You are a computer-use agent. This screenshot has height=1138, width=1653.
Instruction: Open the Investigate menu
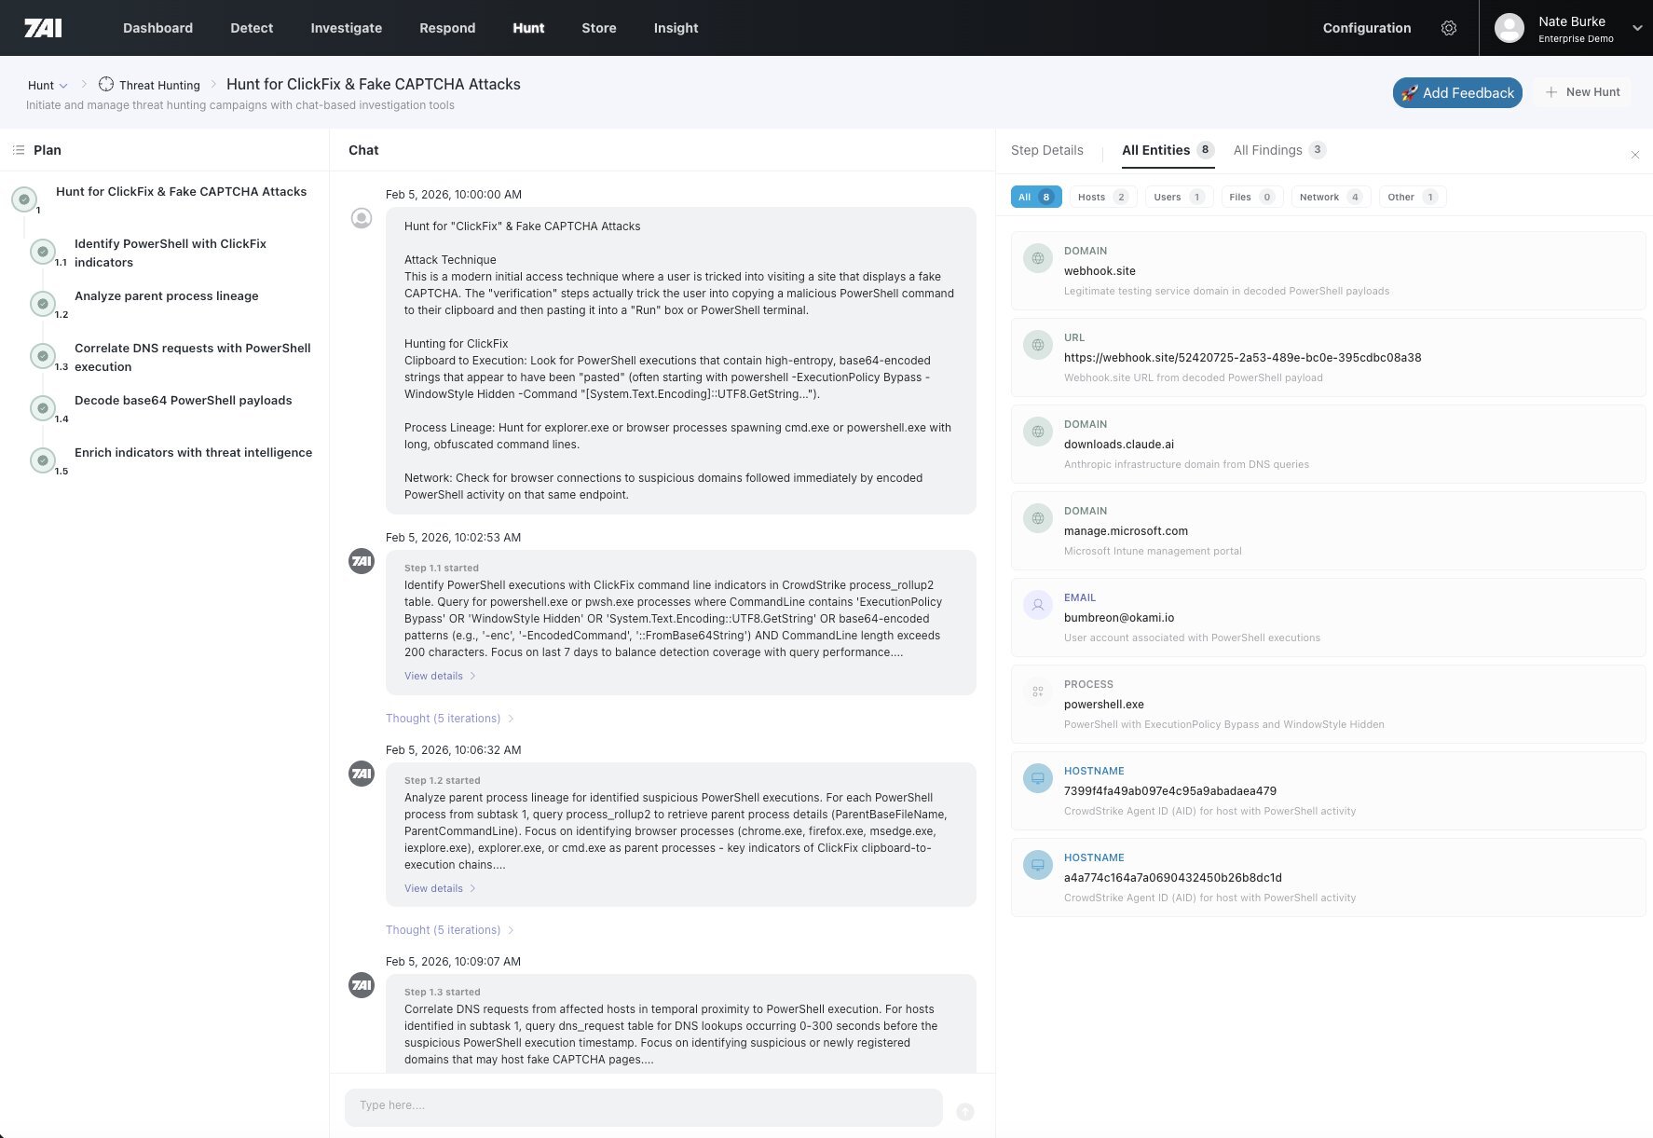tap(346, 28)
